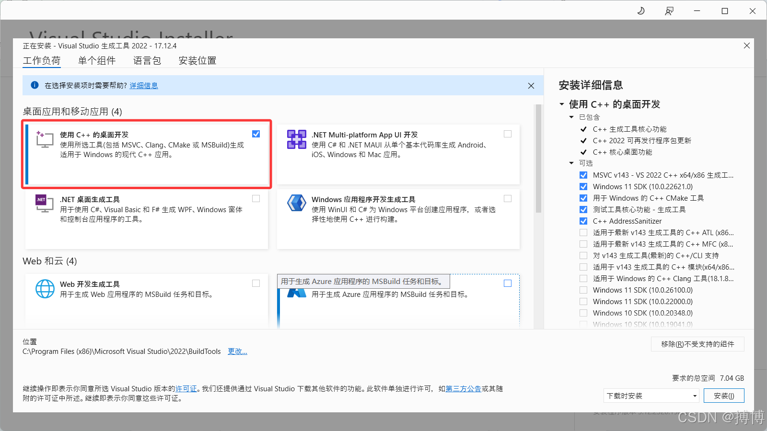
Task: Open the 下载时安装 dropdown
Action: [x=651, y=396]
